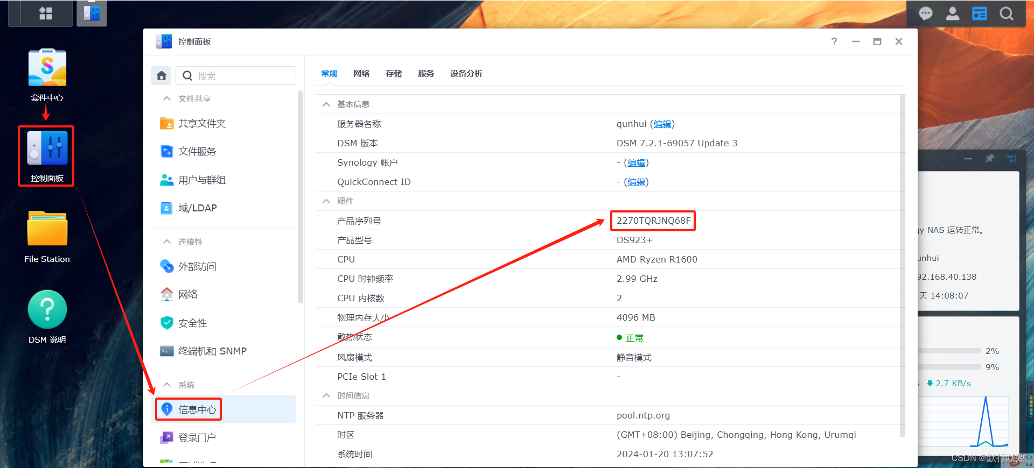Click the widget panel dock icon at its top right
This screenshot has height=468, width=1034.
pyautogui.click(x=1011, y=159)
